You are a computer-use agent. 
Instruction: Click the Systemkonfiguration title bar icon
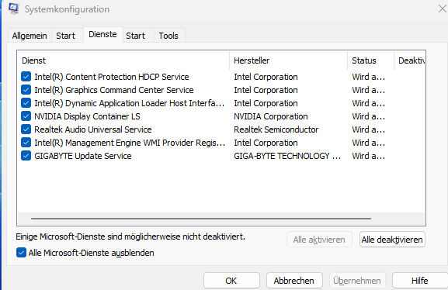click(13, 9)
